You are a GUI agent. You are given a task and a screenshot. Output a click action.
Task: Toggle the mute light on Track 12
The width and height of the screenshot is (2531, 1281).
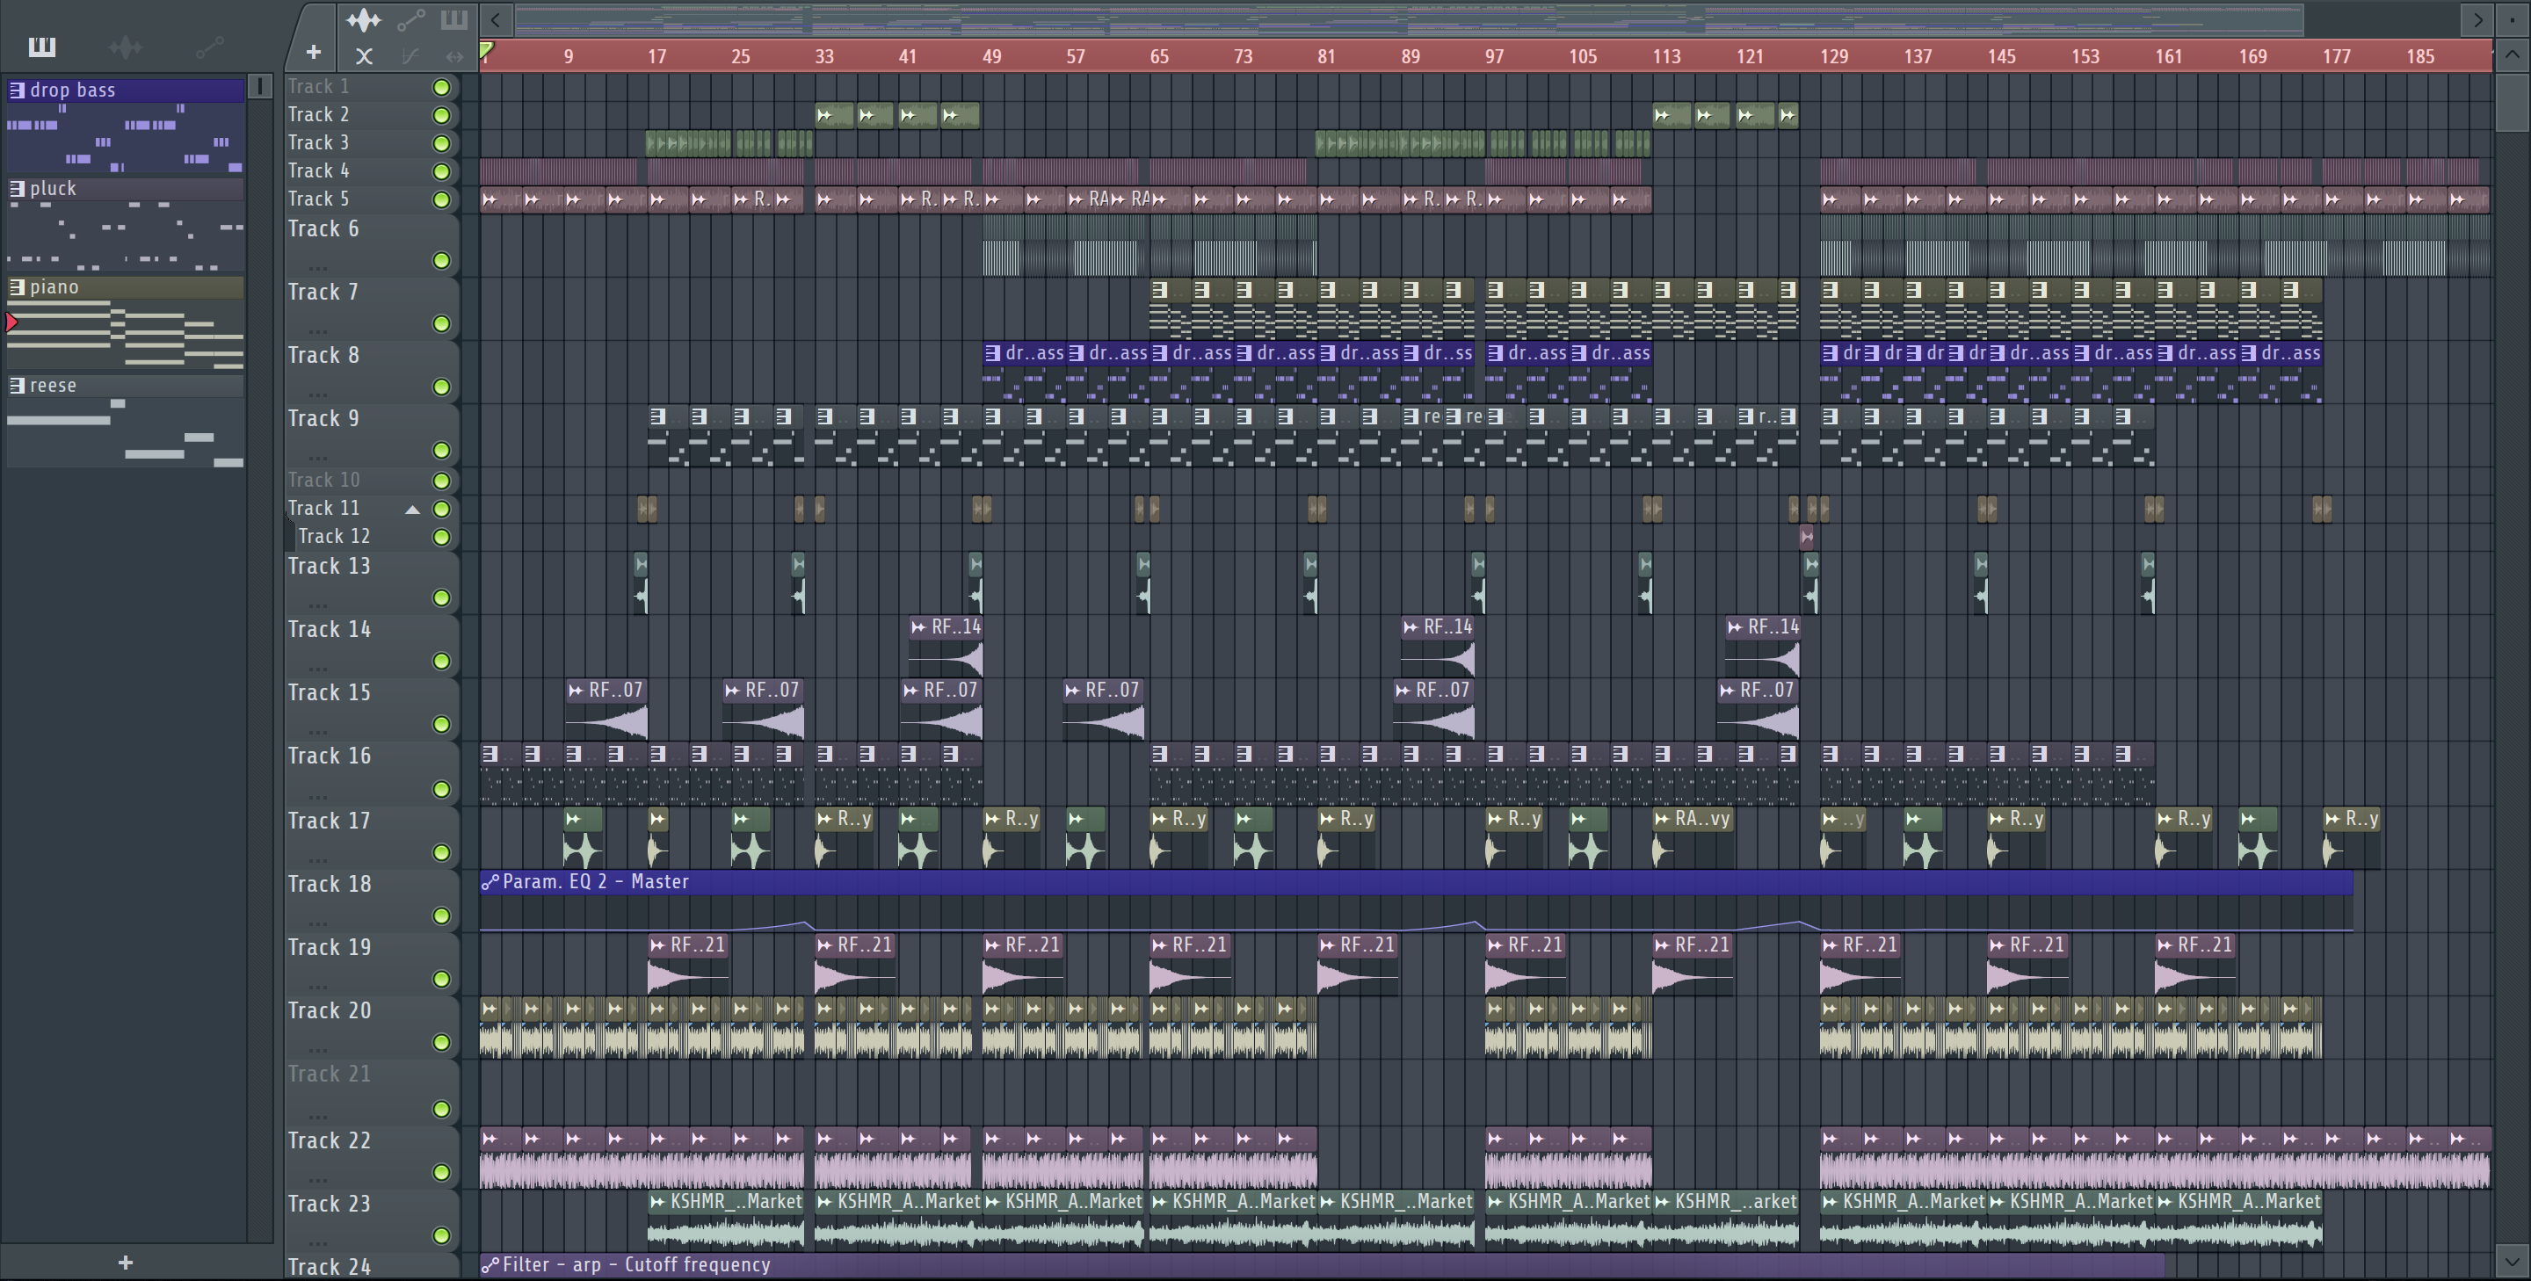pos(442,536)
